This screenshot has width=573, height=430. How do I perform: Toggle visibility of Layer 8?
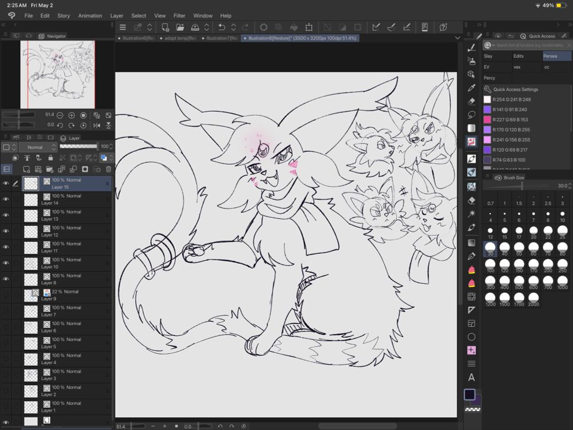point(6,279)
